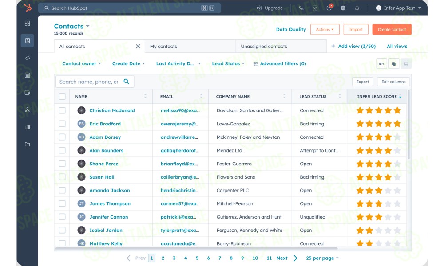Check the box for Alan Saunders
The height and width of the screenshot is (266, 444).
[62, 150]
